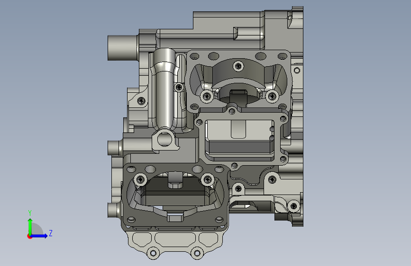
Task: Click the "Z" label on the axis triad
Action: (51, 233)
